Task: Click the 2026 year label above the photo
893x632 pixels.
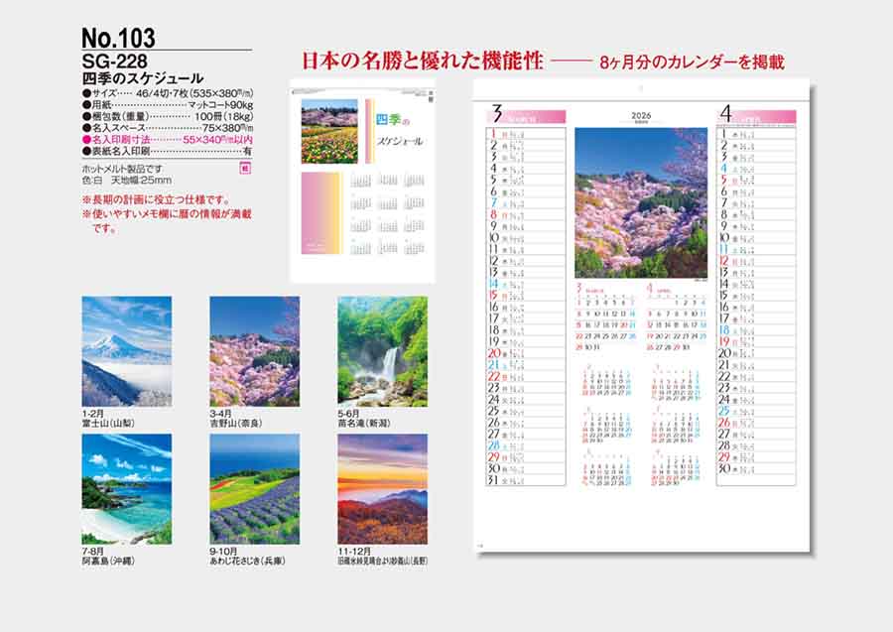Action: click(x=641, y=115)
